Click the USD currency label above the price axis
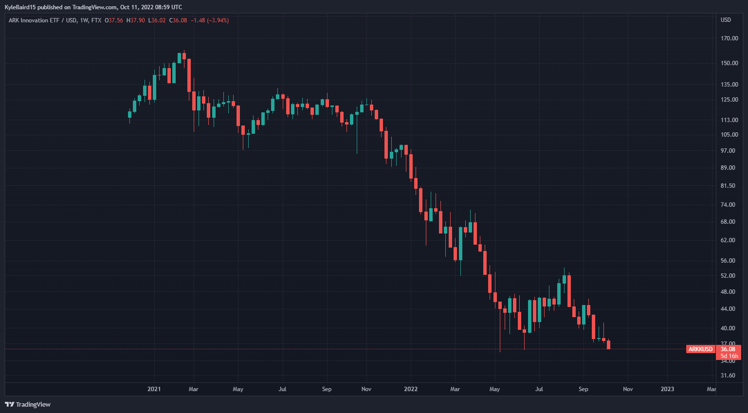Viewport: 748px width, 413px height. (726, 20)
